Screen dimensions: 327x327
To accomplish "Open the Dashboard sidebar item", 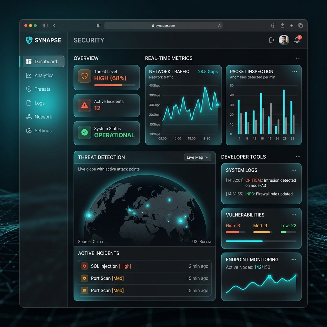I will [x=43, y=61].
